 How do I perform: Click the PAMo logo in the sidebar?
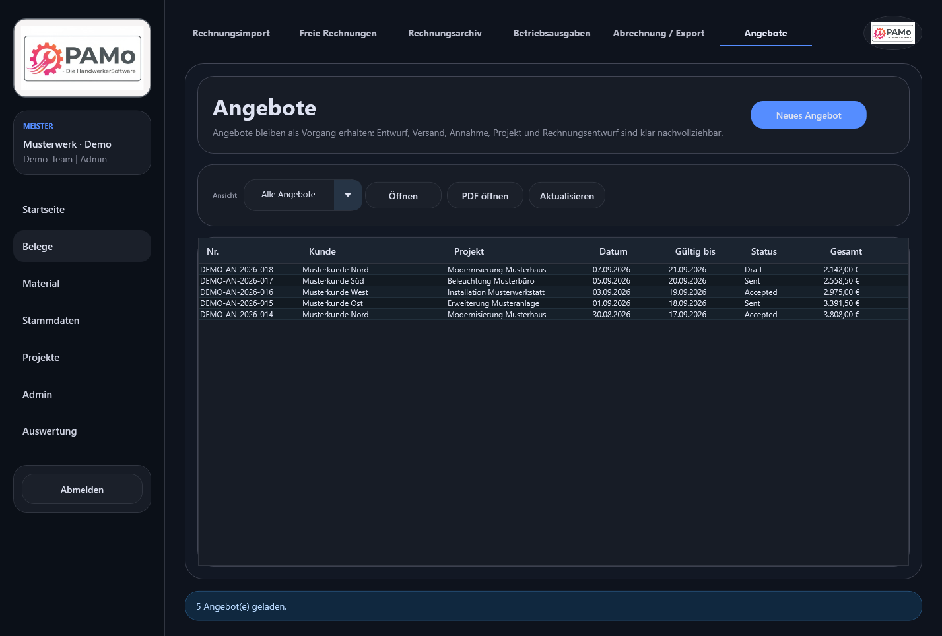(x=83, y=58)
